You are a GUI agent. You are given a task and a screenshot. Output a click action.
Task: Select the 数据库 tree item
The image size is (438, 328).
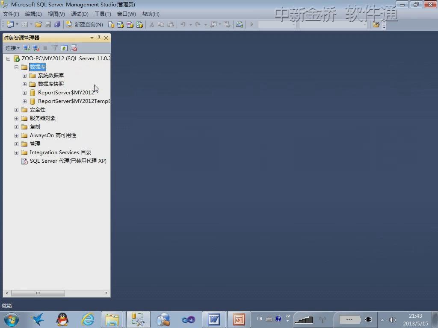point(38,67)
